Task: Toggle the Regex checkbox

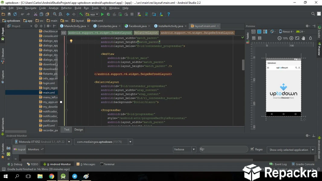Action: tap(252, 149)
